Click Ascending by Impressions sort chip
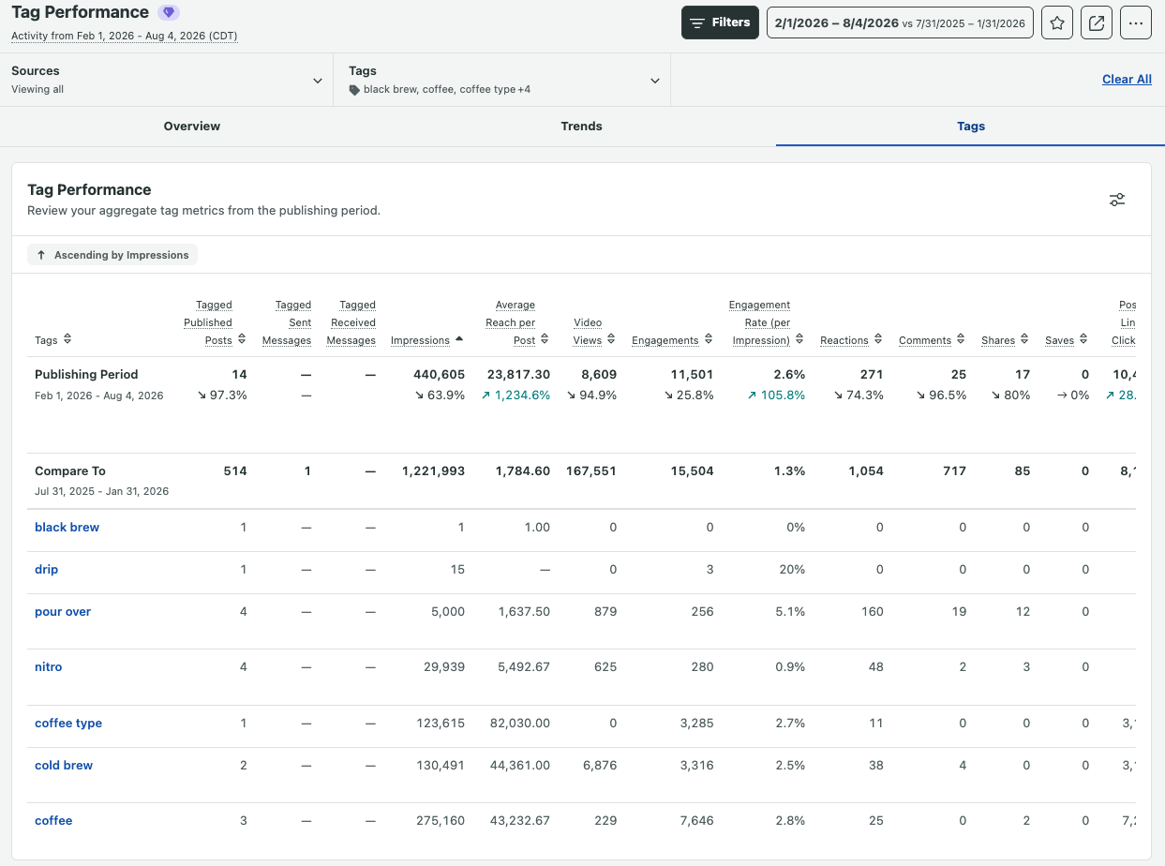1165x866 pixels. [x=112, y=255]
